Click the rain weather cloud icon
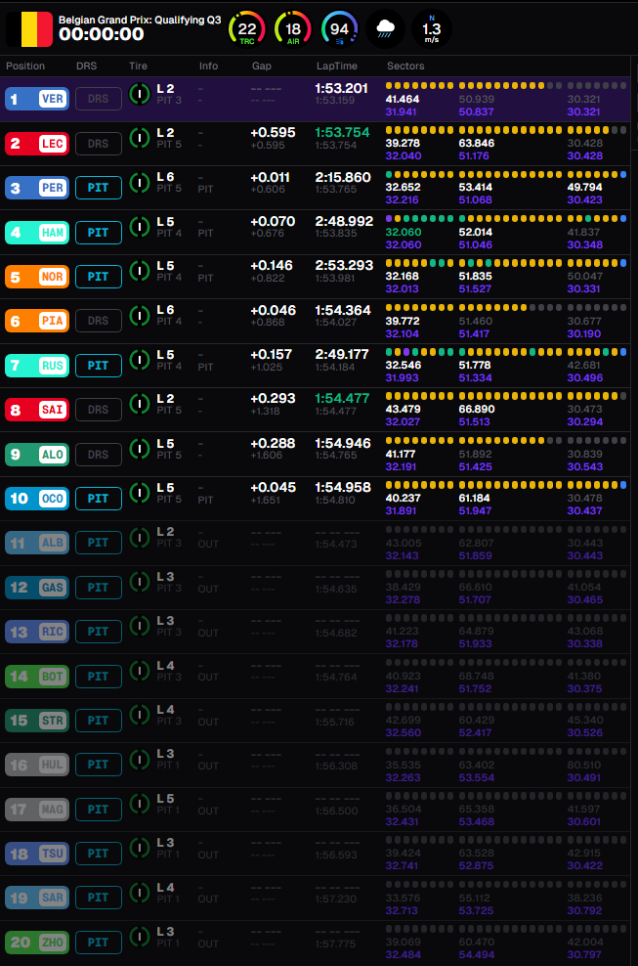 386,29
